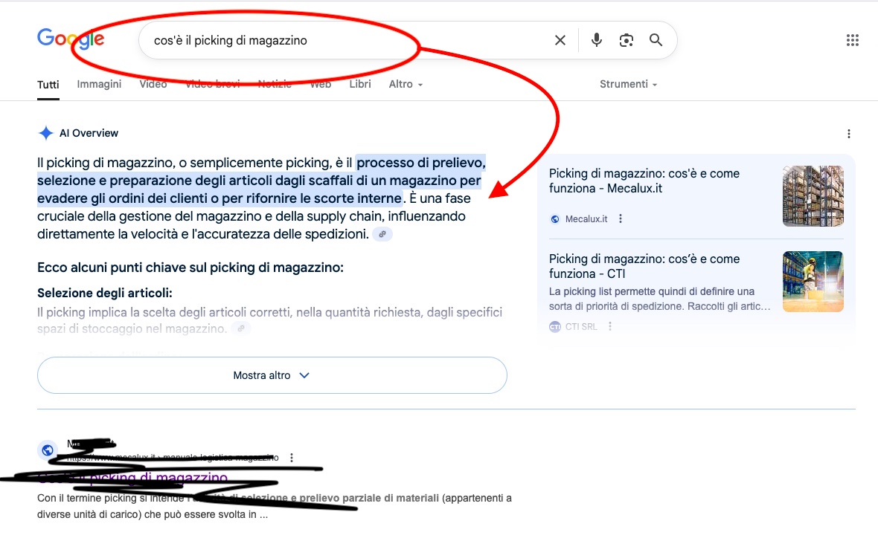Switch to the Immagini tab
878x538 pixels.
[x=99, y=84]
